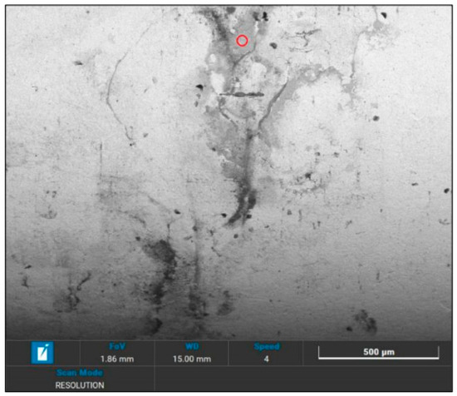Click the dark pit right of red marker
The image size is (457, 396).
coord(273,46)
